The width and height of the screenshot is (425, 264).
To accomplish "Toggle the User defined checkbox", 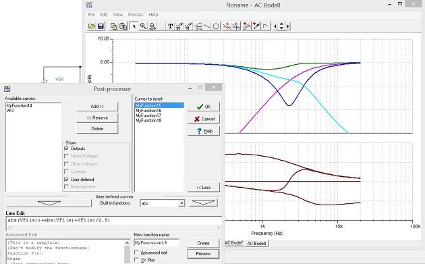I will pyautogui.click(x=66, y=180).
